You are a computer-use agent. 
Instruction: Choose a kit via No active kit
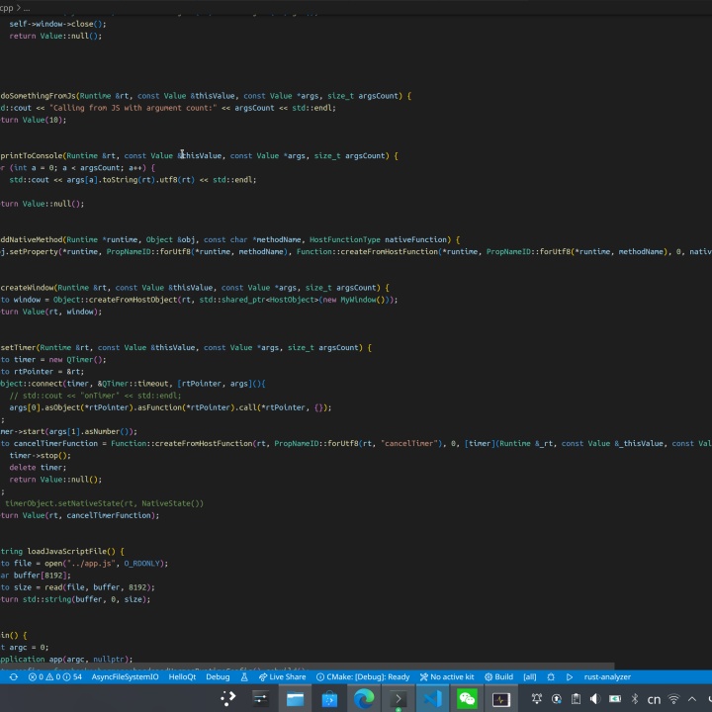(446, 676)
